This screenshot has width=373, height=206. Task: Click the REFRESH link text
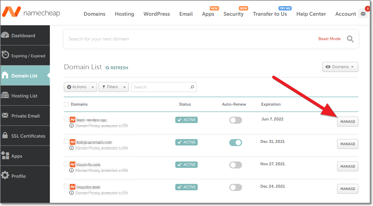(119, 68)
